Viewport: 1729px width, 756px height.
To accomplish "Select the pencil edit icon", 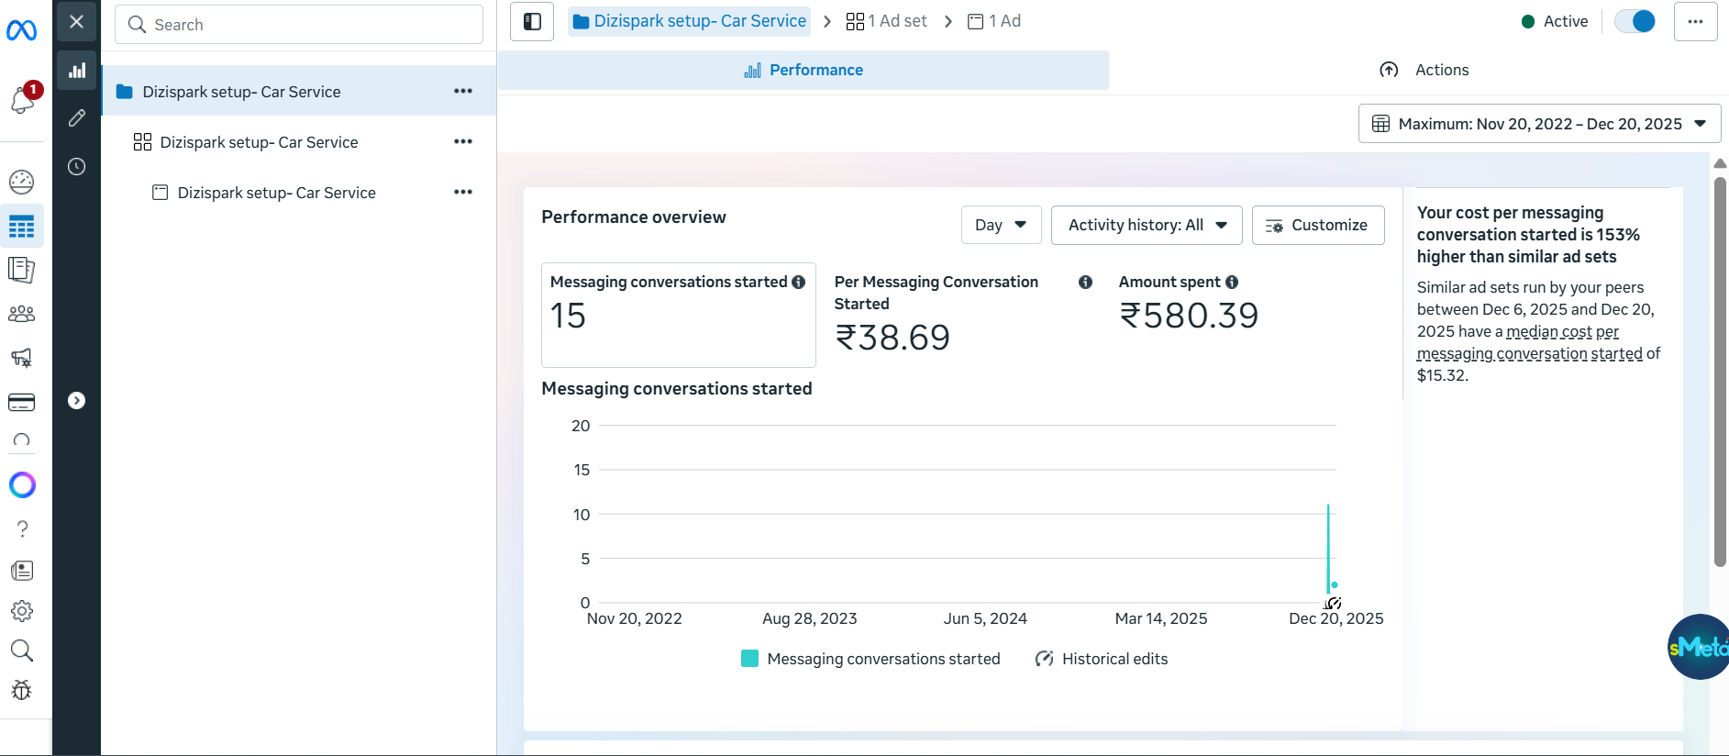I will click(77, 118).
